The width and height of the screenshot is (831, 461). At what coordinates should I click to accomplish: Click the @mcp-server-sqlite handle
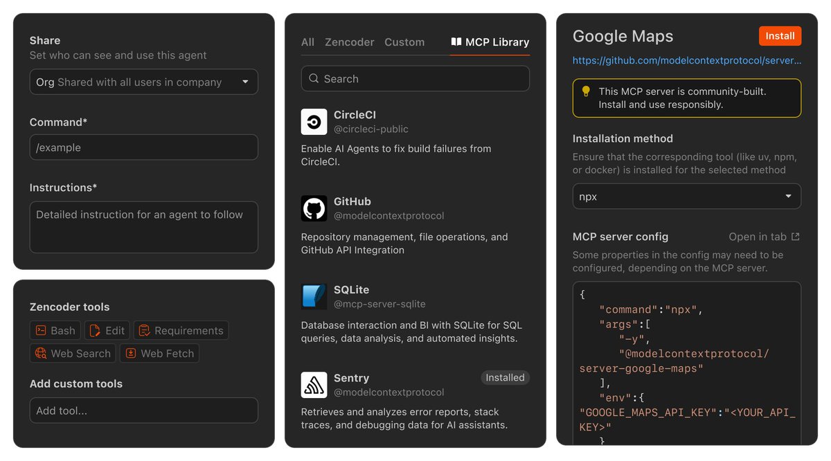click(379, 304)
